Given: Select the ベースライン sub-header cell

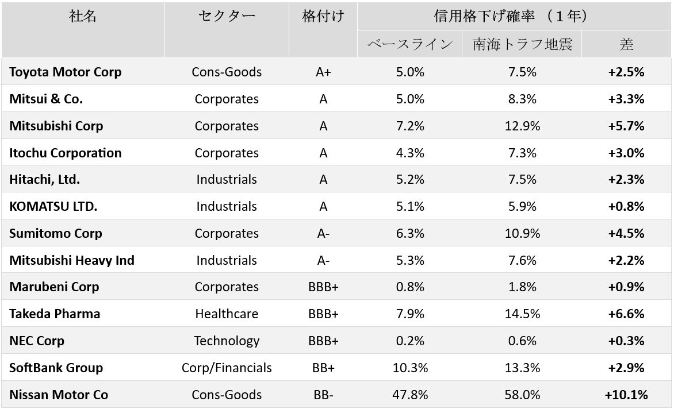Looking at the screenshot, I should tap(410, 44).
